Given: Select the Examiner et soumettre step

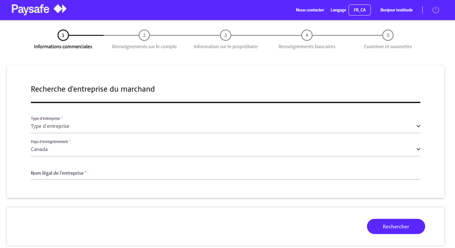Looking at the screenshot, I should coord(388,46).
